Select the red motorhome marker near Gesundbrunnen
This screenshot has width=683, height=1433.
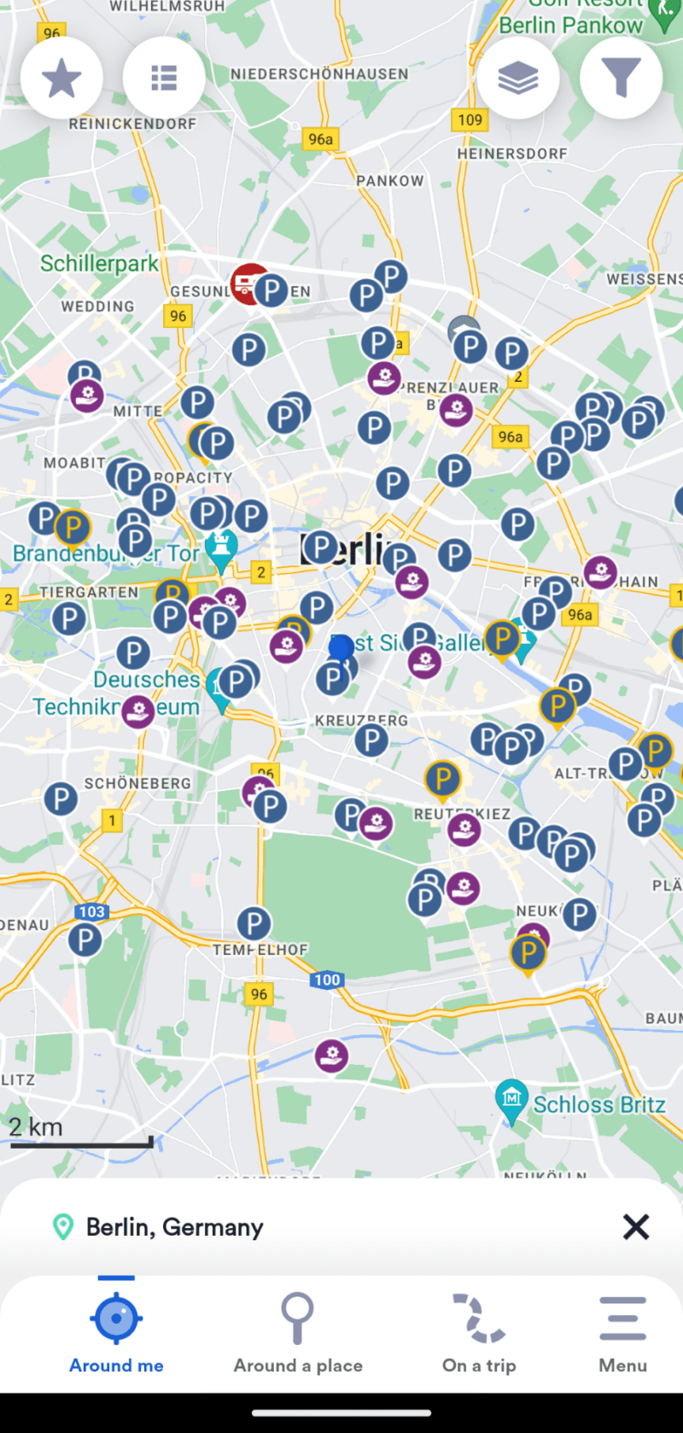click(247, 284)
